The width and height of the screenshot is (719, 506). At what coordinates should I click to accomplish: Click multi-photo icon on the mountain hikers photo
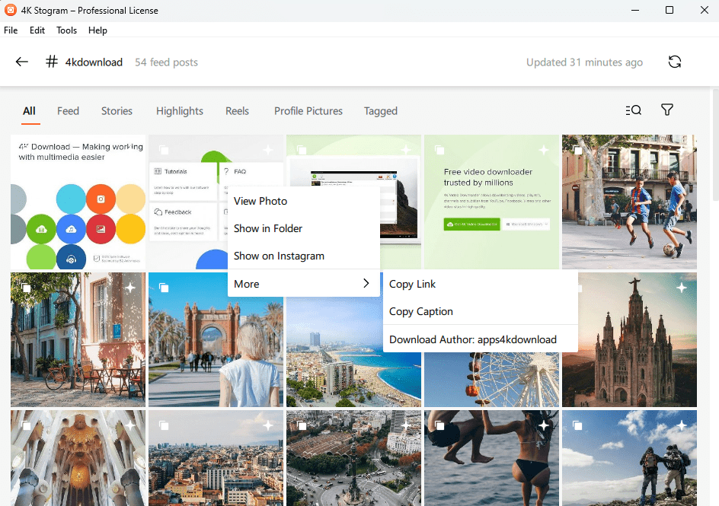[577, 426]
